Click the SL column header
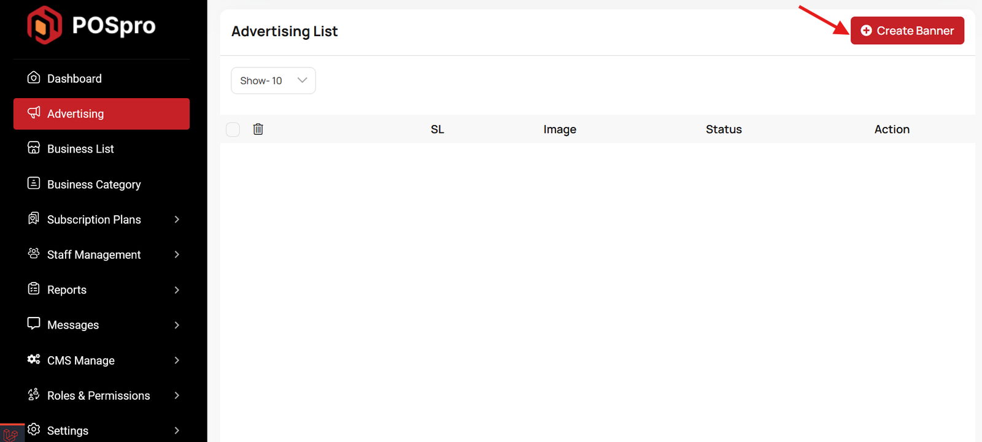Screen dimensions: 982x442 [437, 129]
